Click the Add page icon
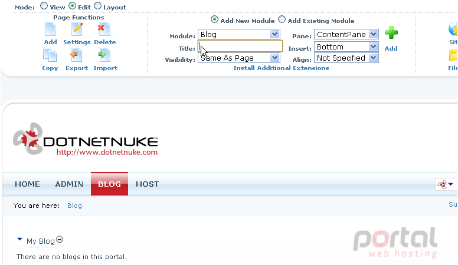 pos(50,29)
